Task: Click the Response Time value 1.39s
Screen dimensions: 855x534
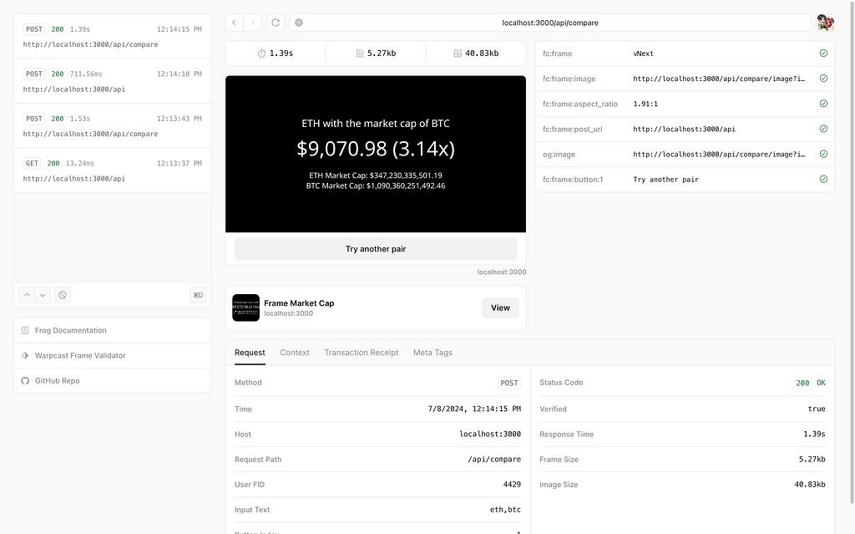Action: (814, 434)
